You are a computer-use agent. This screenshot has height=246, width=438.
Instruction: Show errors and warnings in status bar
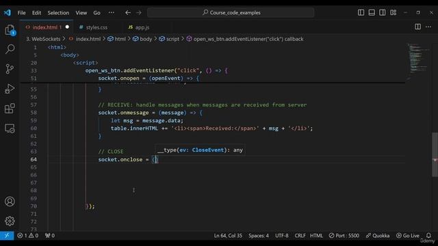click(27, 236)
